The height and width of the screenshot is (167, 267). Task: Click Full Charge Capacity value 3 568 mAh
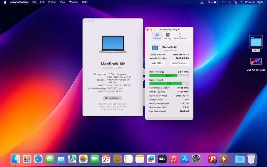[x=183, y=88]
